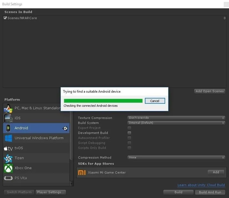This screenshot has height=198, width=229.
Task: Click the Add Open Scenes button
Action: pos(210,91)
